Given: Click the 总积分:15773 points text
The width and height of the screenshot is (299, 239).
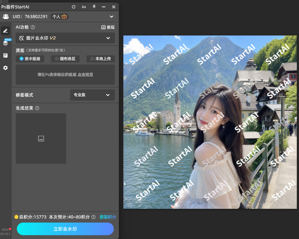Looking at the screenshot, I should pyautogui.click(x=33, y=217).
